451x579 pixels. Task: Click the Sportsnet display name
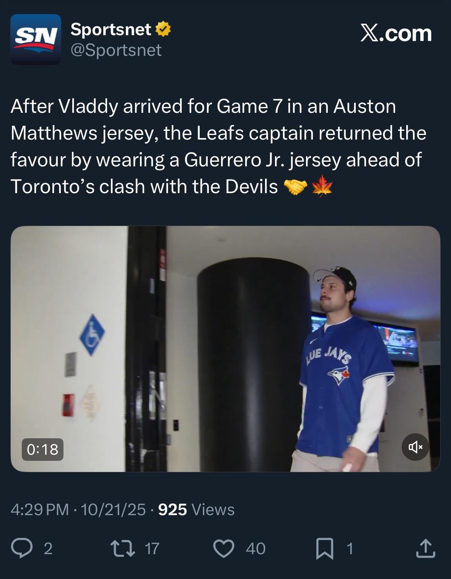(x=111, y=29)
